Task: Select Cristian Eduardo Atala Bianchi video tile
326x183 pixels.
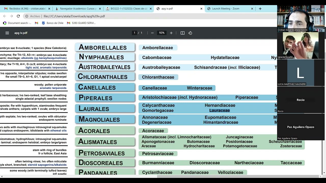Action: pyautogui.click(x=301, y=18)
